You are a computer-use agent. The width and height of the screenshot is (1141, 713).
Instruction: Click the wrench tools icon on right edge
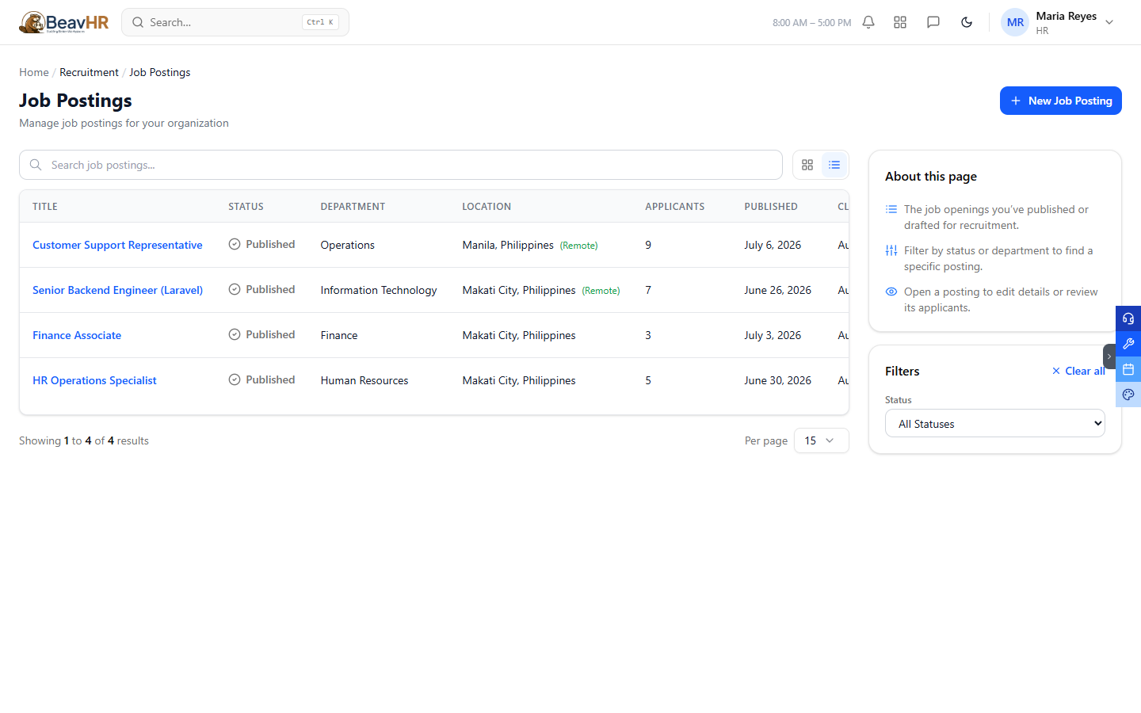1128,344
